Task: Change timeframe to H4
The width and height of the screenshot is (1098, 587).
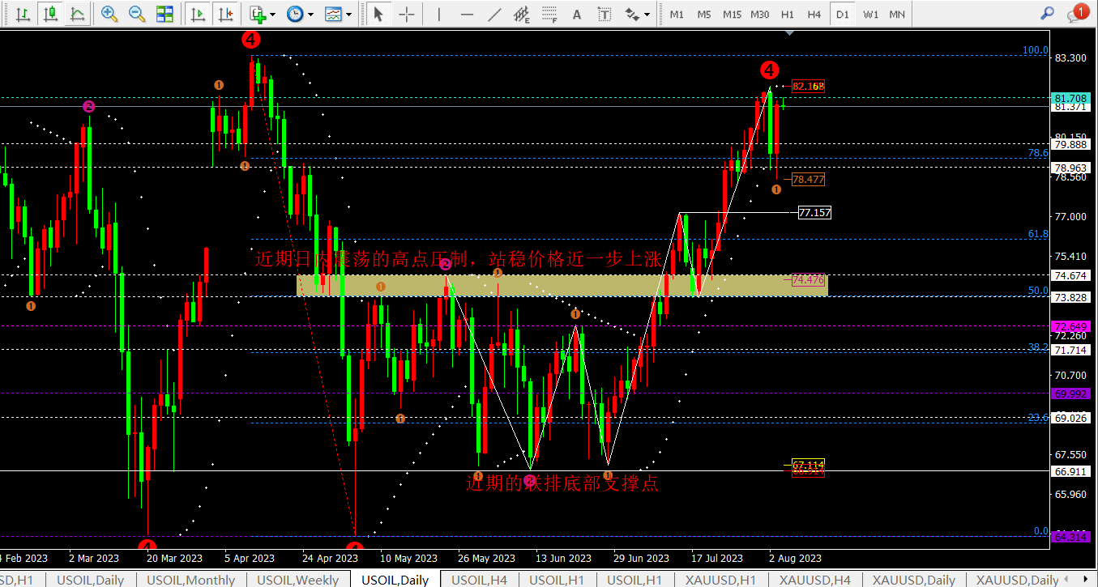Action: coord(814,14)
